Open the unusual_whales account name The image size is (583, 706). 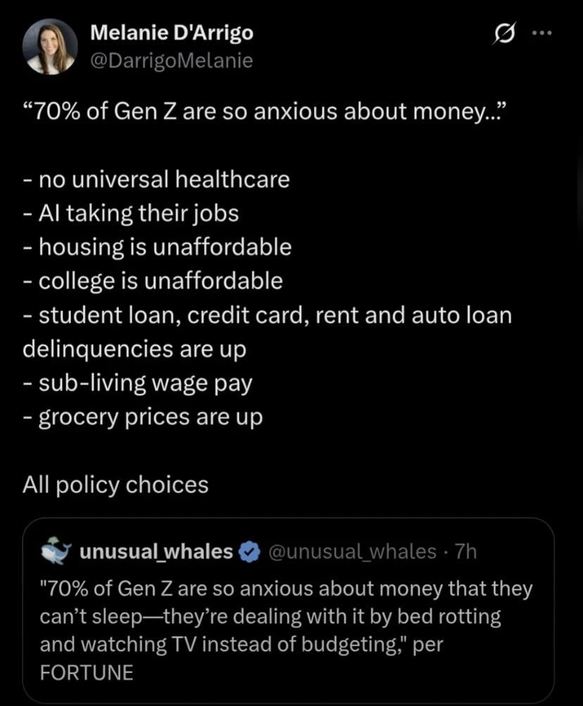(156, 552)
